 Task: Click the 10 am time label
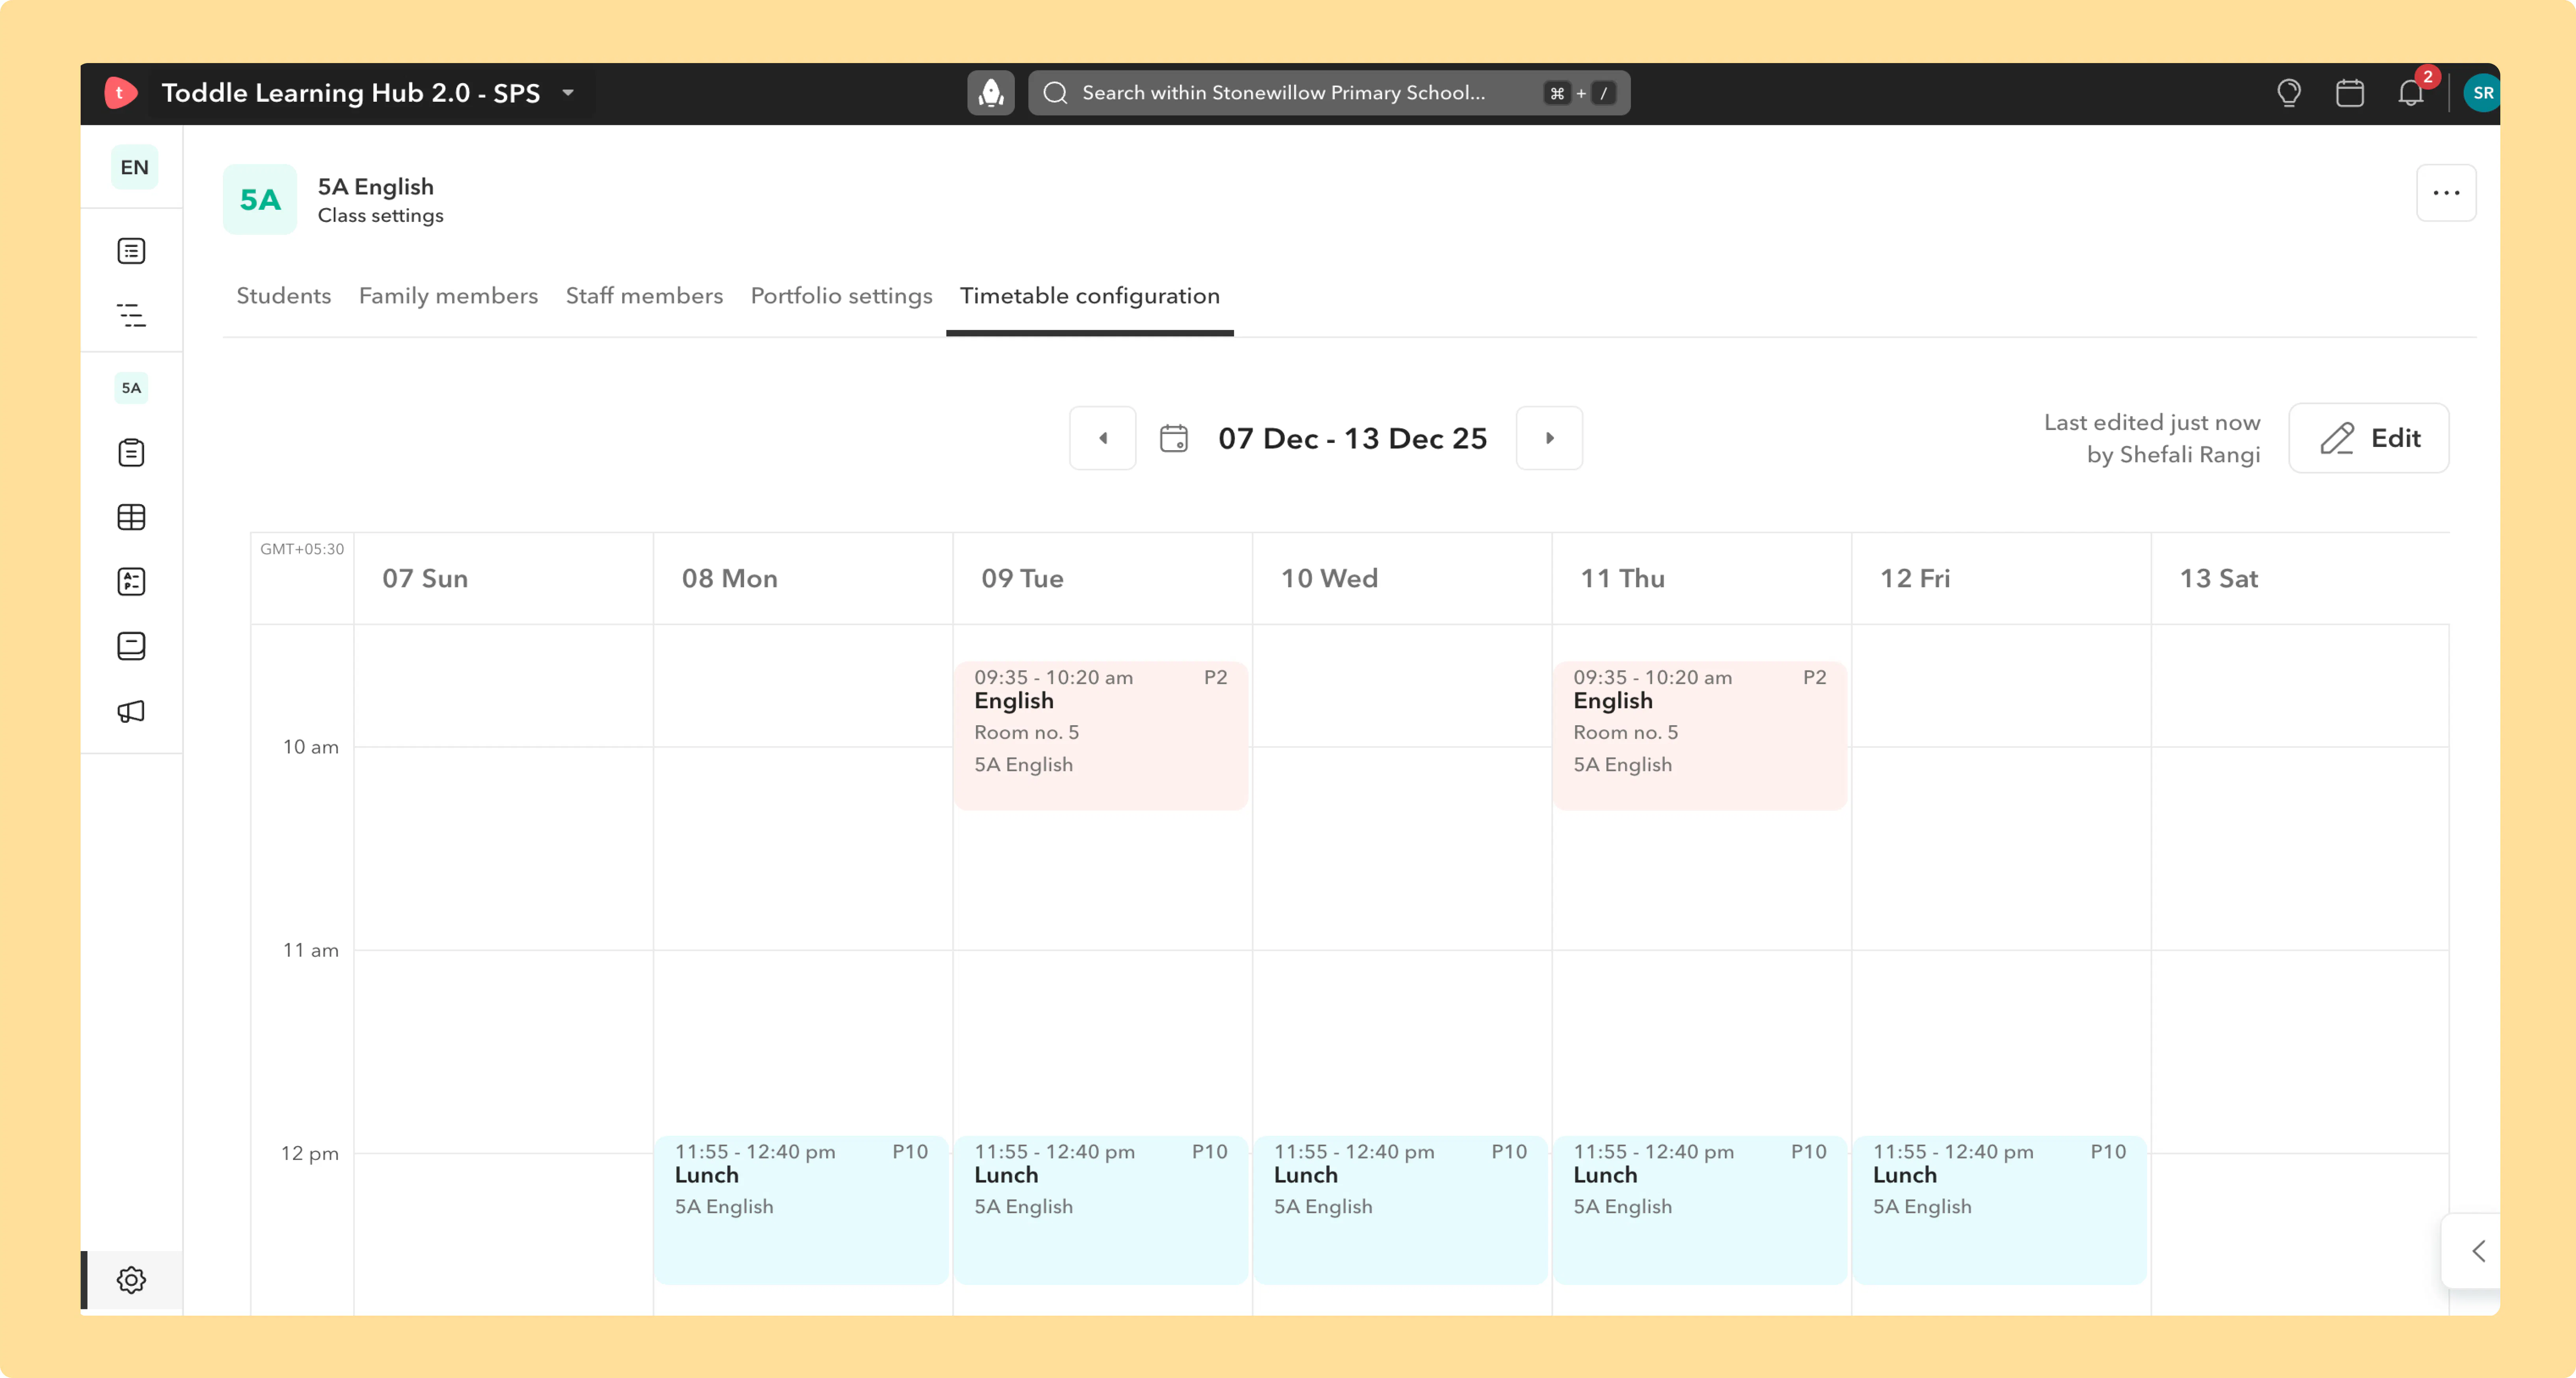tap(310, 747)
